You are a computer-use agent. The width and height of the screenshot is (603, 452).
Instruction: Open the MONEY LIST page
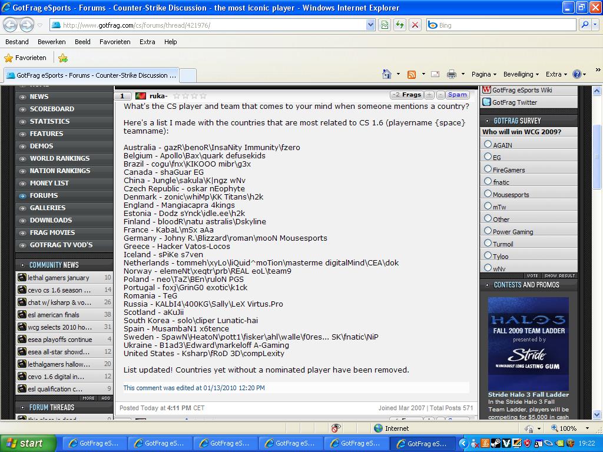[x=49, y=183]
